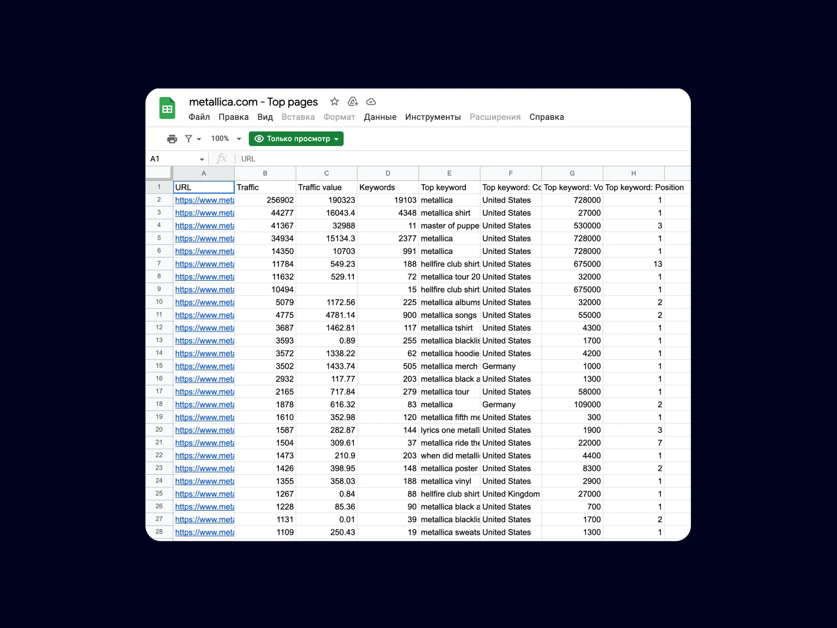The width and height of the screenshot is (837, 628).
Task: Open the URL link in row 21
Action: [204, 443]
